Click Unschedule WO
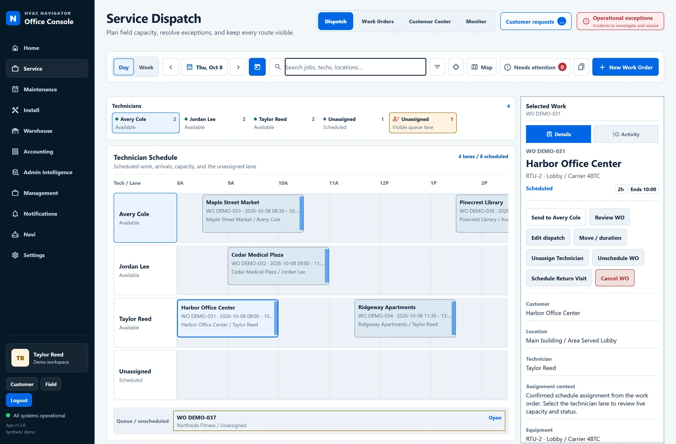Screen dimensions: 676x444 click(x=618, y=258)
